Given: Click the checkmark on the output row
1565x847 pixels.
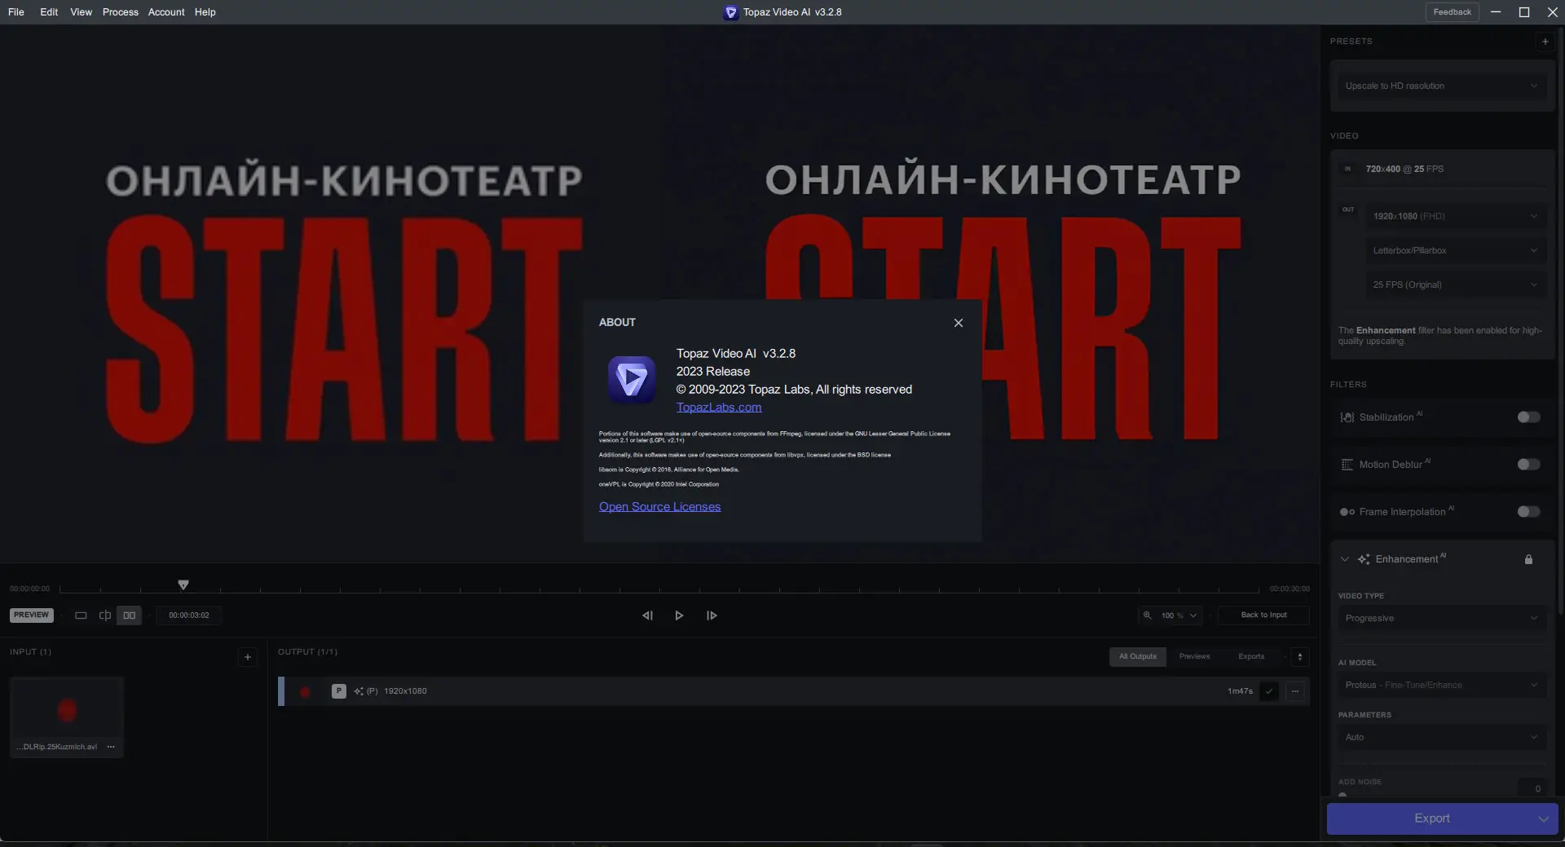Looking at the screenshot, I should coord(1269,691).
